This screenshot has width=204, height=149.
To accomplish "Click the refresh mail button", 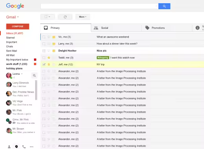I will click(65, 17).
